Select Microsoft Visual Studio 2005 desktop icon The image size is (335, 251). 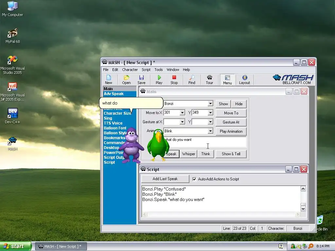point(12,65)
